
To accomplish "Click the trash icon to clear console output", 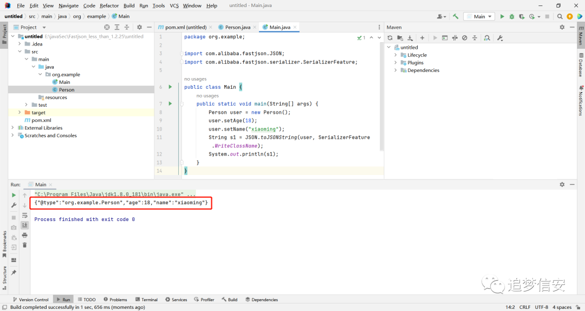I will [x=24, y=245].
